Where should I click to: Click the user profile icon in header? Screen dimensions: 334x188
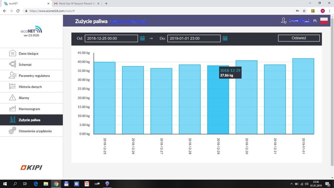coord(284,21)
